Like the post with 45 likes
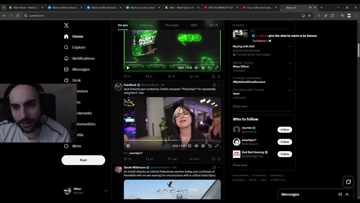 [171, 76]
